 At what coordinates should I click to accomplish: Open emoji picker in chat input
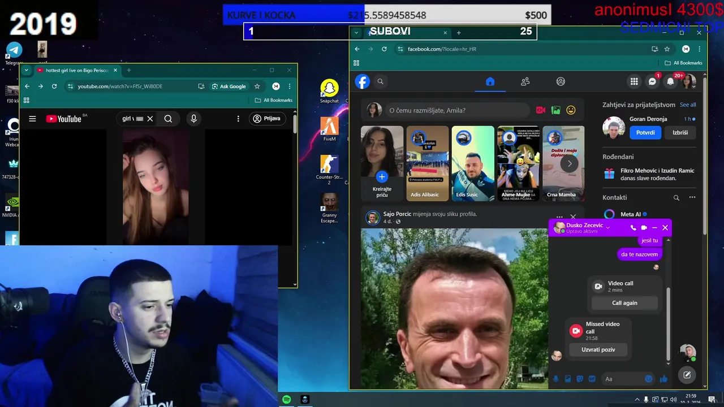coord(648,379)
